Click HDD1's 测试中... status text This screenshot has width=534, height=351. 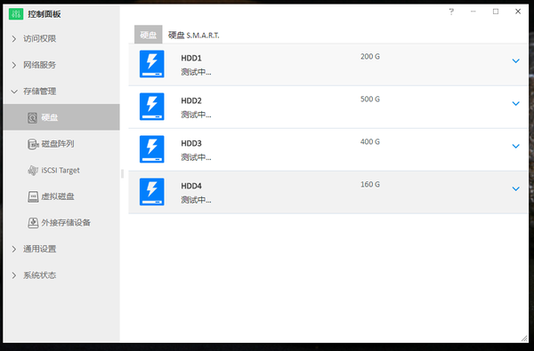pyautogui.click(x=196, y=72)
